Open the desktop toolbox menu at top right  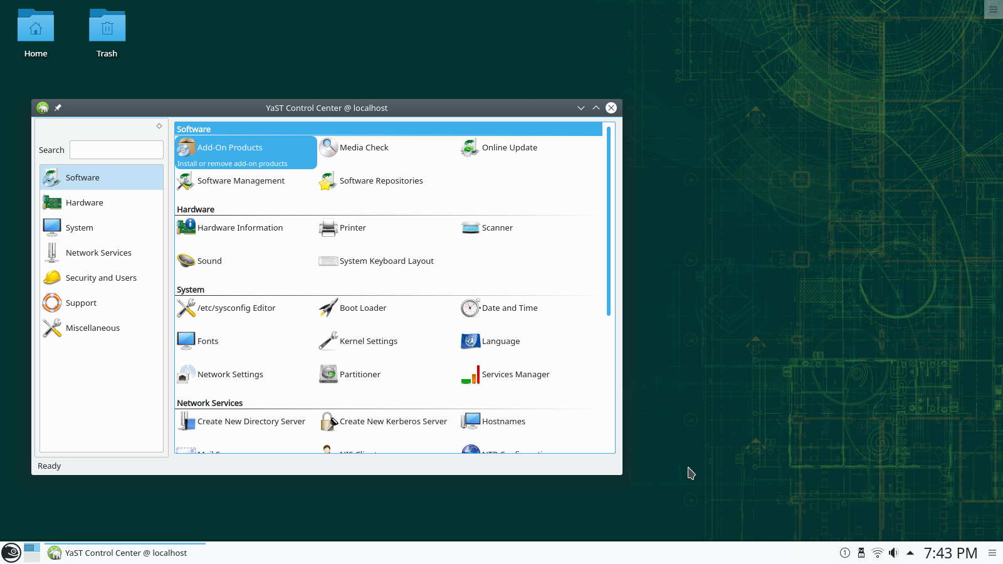click(994, 9)
